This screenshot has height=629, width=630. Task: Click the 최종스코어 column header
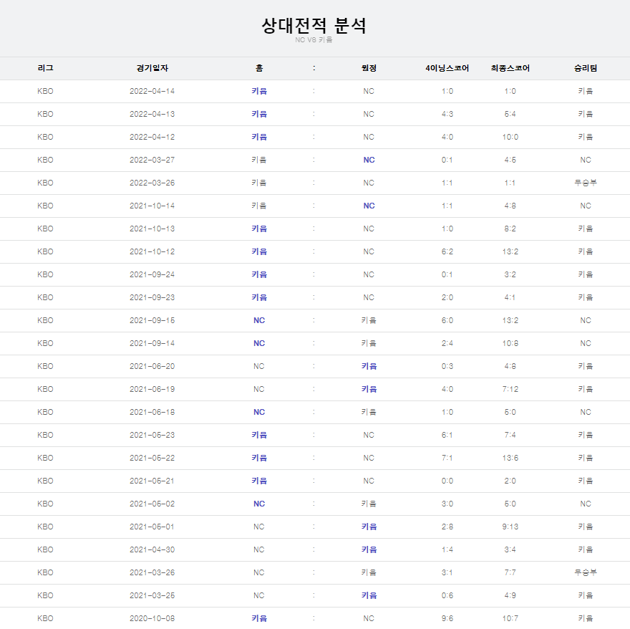tap(510, 68)
